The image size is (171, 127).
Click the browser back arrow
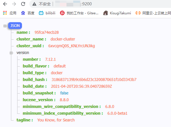[5, 4]
